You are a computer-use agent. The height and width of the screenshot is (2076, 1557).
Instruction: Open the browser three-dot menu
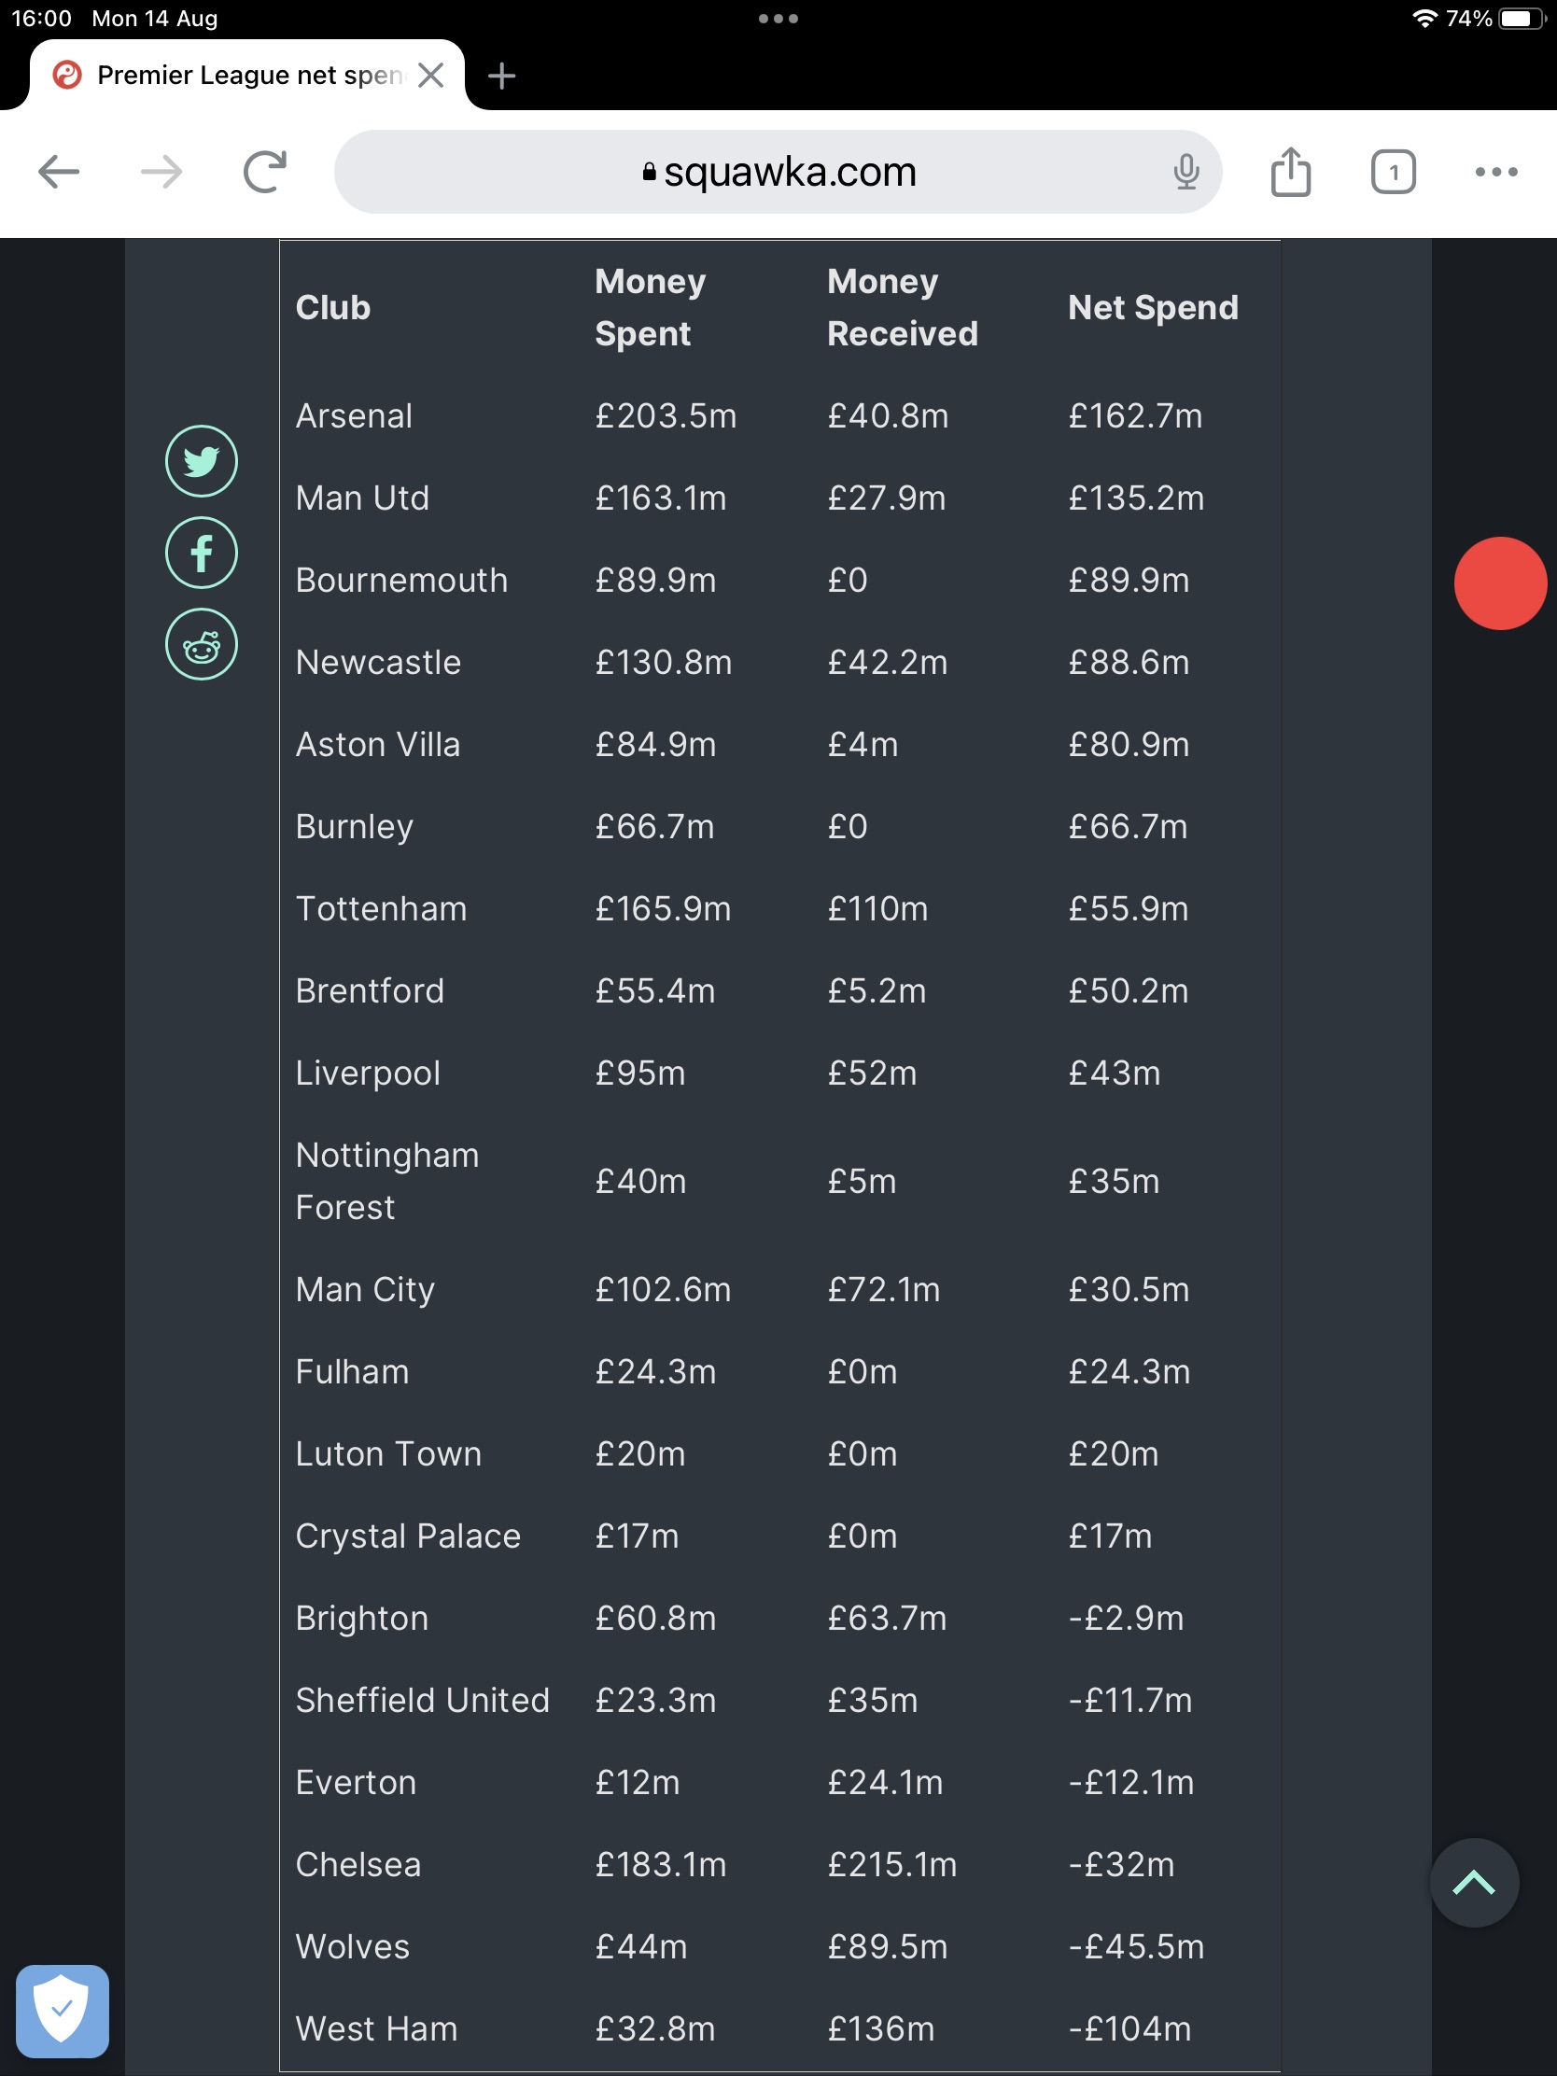coord(1496,172)
